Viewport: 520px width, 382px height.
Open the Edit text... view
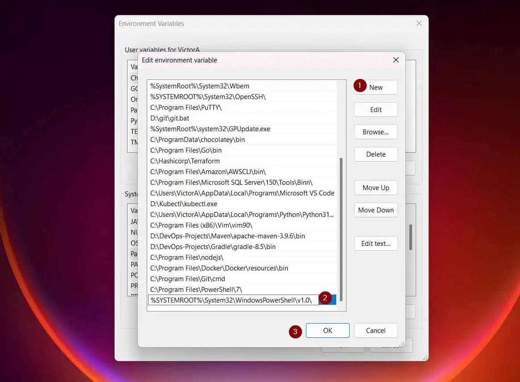(376, 243)
